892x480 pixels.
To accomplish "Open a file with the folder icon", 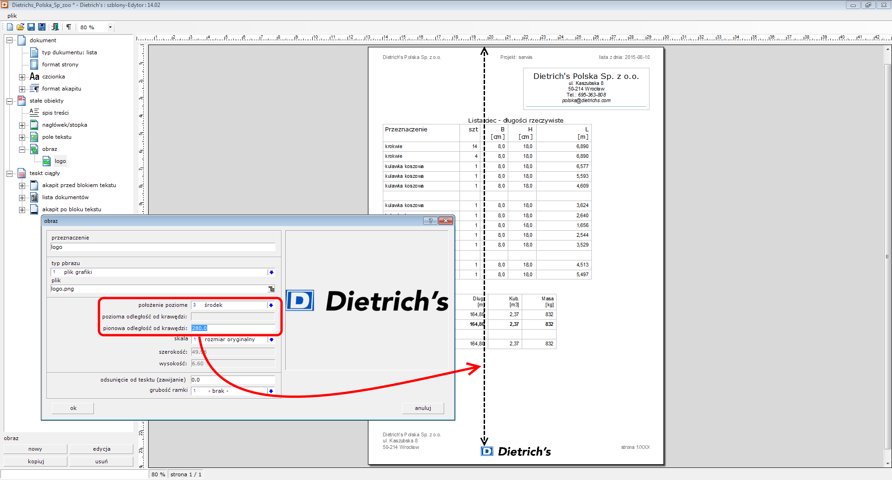I will 20,27.
